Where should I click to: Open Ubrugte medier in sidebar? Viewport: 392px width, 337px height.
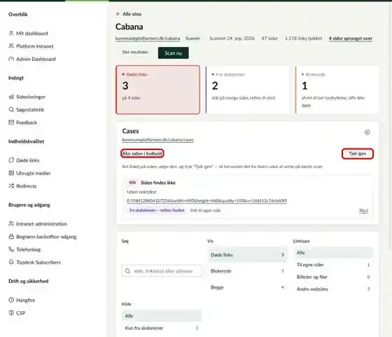(34, 173)
